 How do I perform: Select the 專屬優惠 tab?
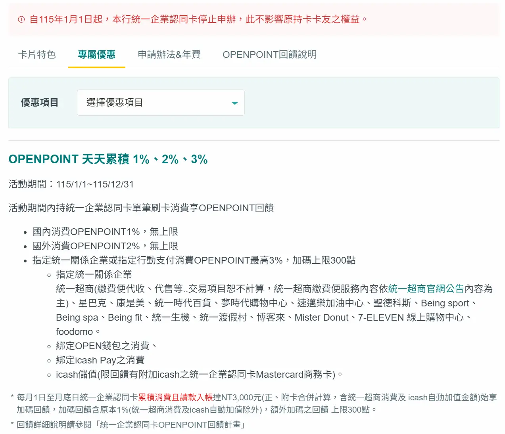pyautogui.click(x=96, y=55)
